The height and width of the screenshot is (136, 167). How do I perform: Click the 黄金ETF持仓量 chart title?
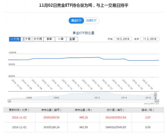coord(83,33)
